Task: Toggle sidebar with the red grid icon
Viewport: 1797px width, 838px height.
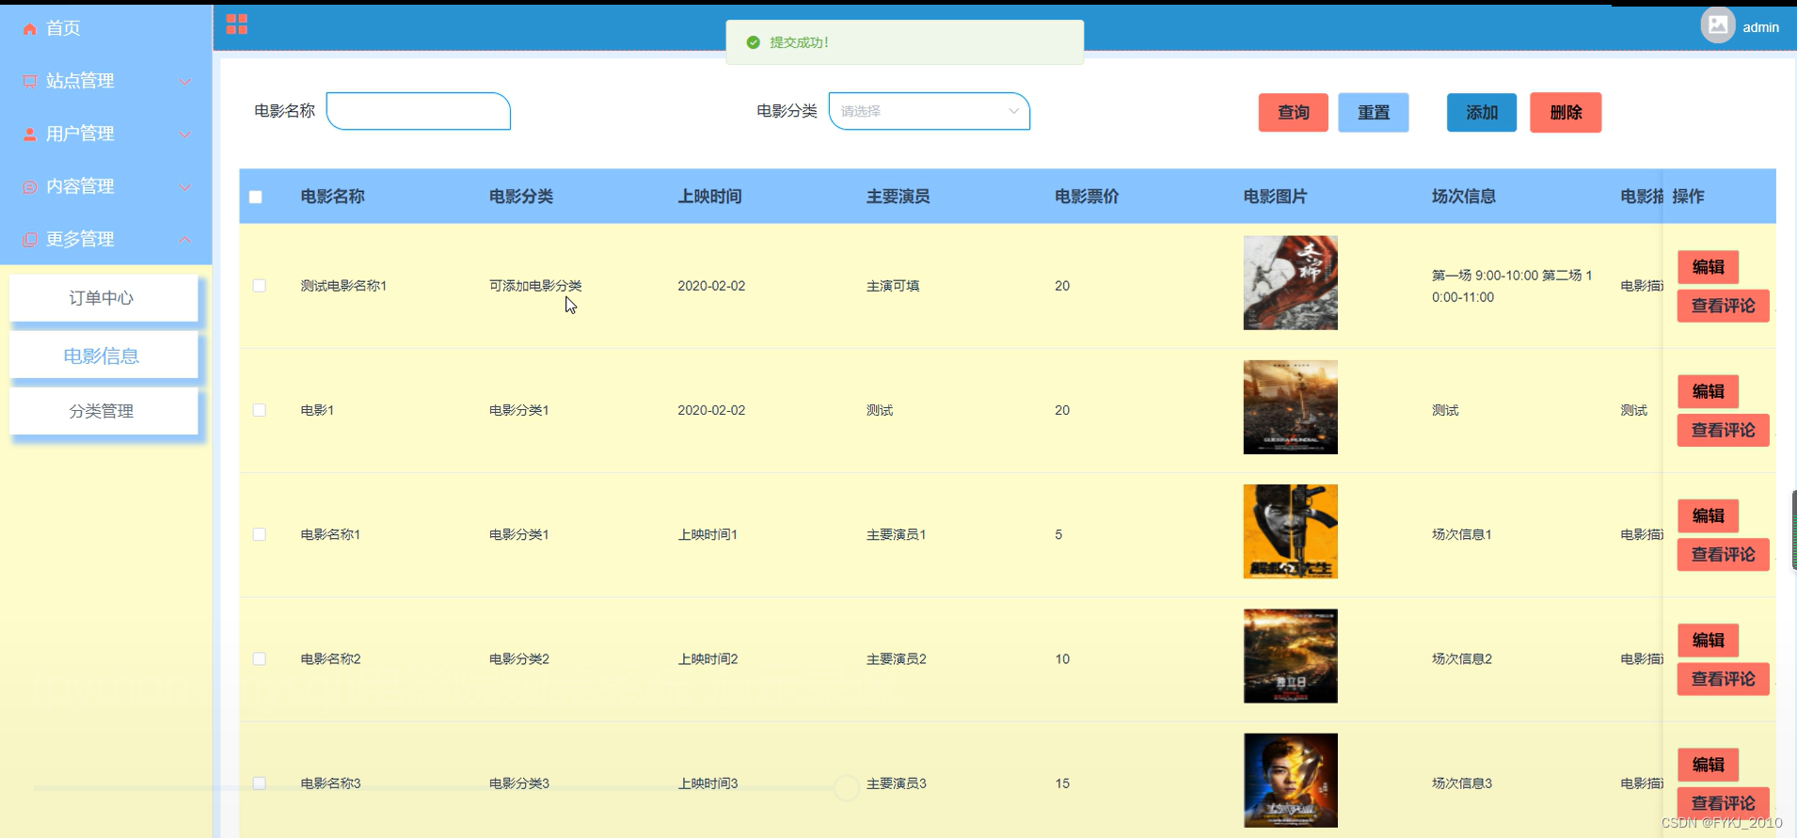Action: point(237,24)
